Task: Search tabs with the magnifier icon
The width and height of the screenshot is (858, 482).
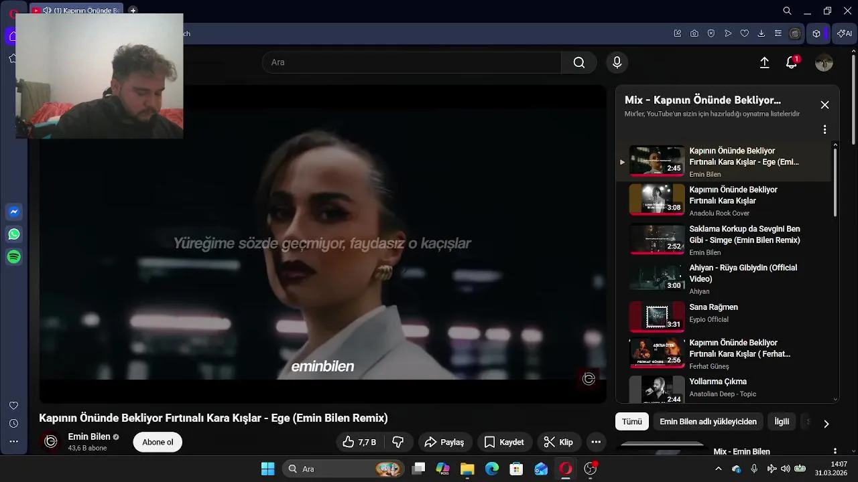Action: click(788, 11)
